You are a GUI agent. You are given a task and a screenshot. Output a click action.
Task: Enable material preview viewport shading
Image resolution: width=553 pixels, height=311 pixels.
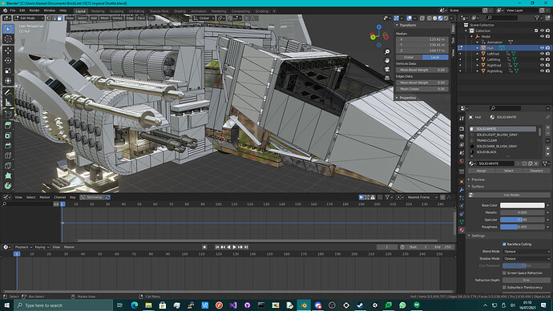[x=441, y=18]
